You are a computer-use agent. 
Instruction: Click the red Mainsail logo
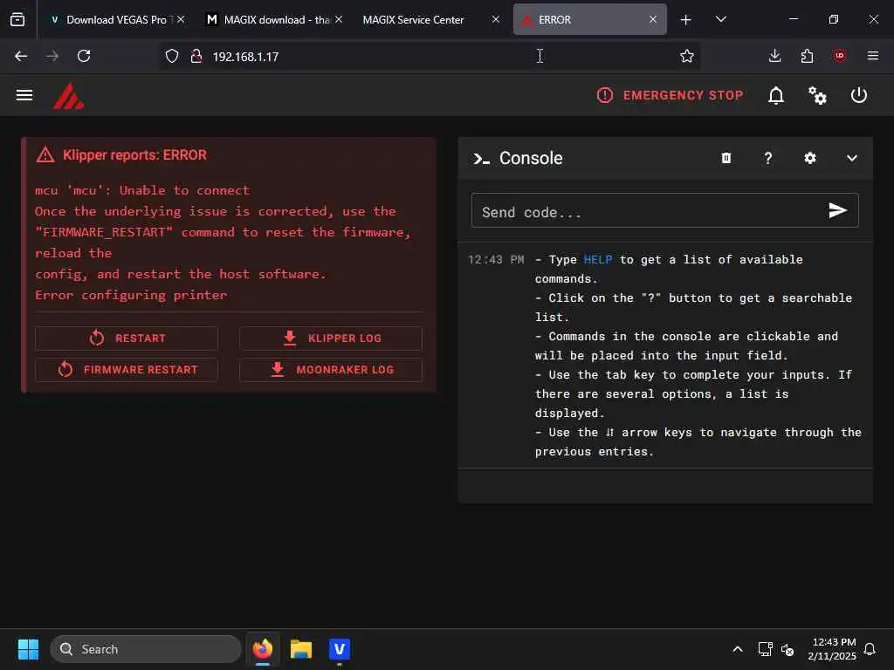click(x=68, y=96)
